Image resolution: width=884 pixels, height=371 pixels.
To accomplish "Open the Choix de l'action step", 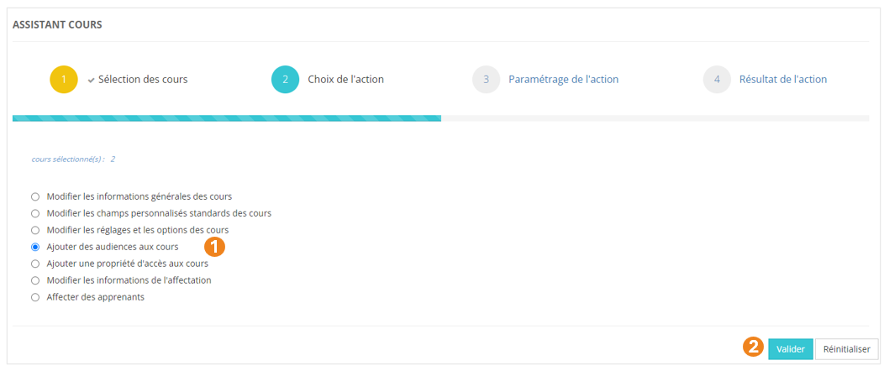I will click(346, 80).
